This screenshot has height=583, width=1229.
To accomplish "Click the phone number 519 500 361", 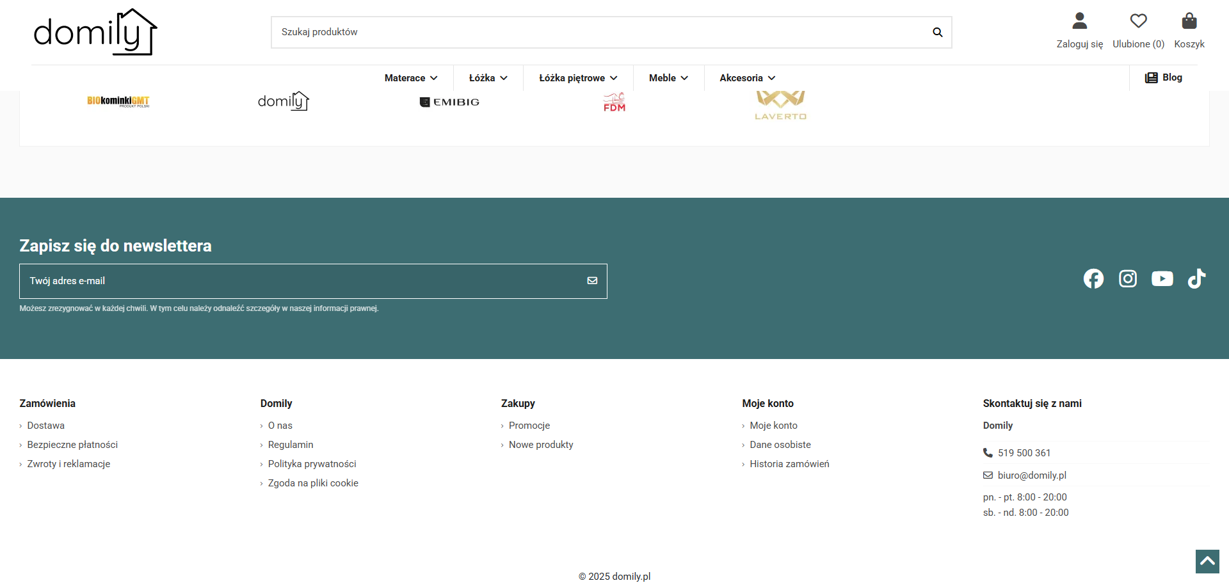I will pyautogui.click(x=1024, y=453).
